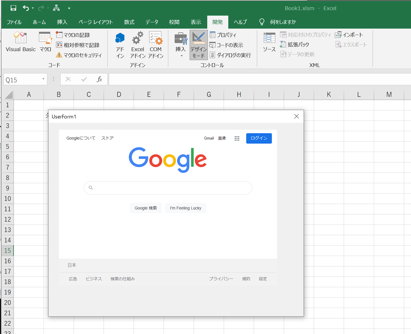Open the 広告 footer link
The height and width of the screenshot is (334, 411).
73,279
